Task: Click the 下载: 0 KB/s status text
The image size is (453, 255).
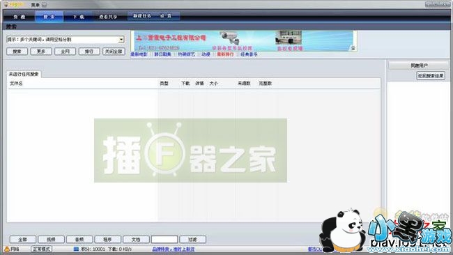Action: coord(120,249)
